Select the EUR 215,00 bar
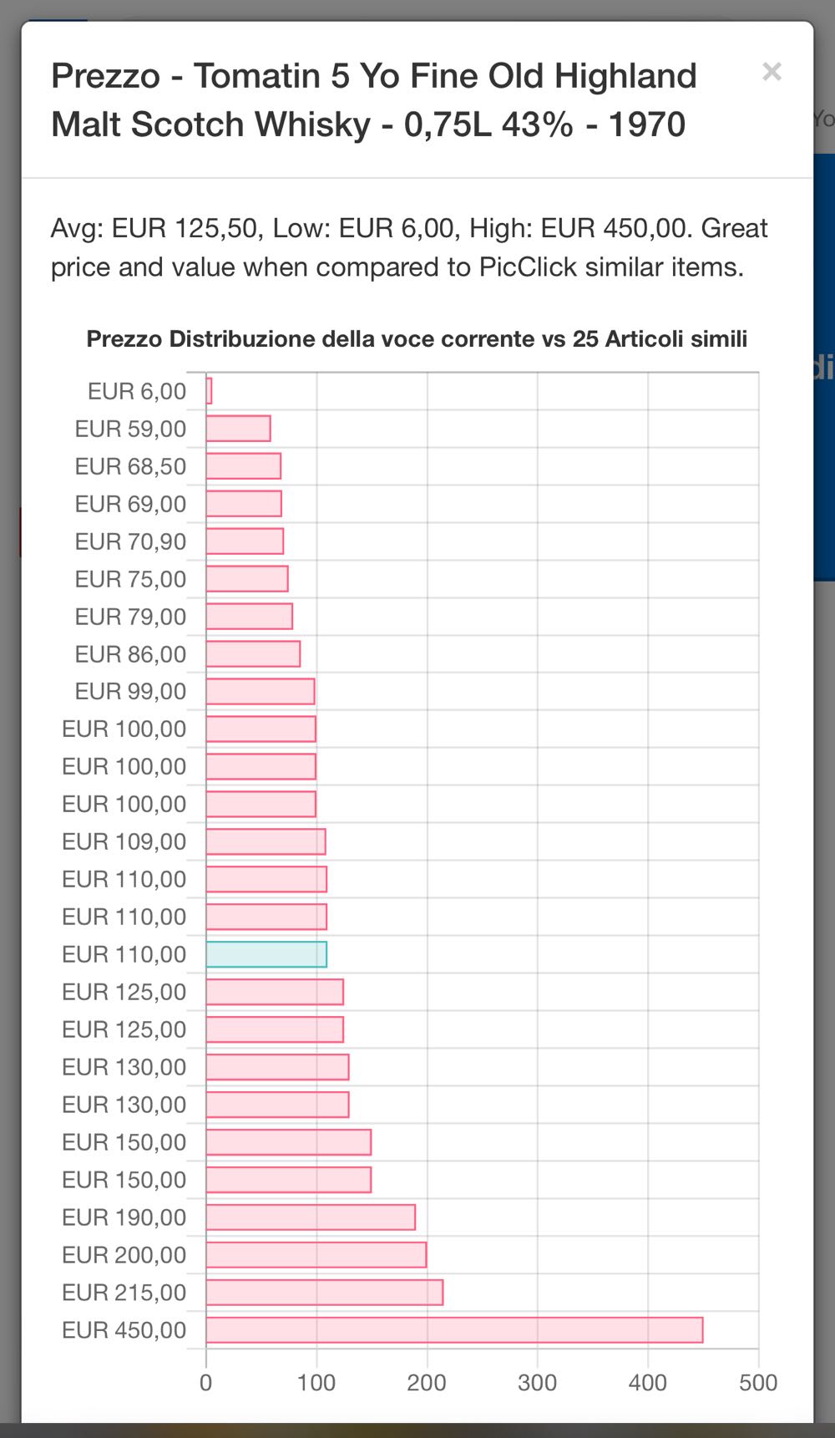The height and width of the screenshot is (1438, 835). (x=324, y=1293)
